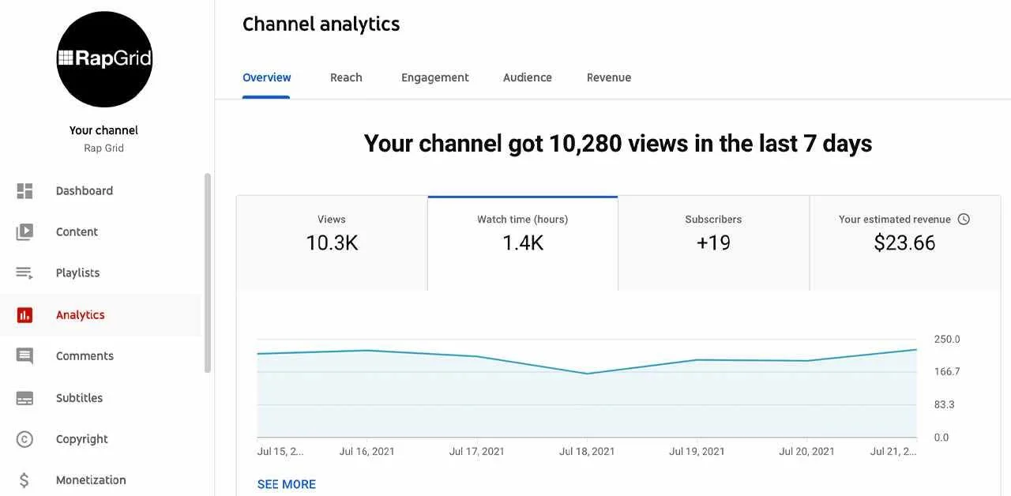1011x496 pixels.
Task: Click the Subtitles icon in sidebar
Action: pos(24,398)
